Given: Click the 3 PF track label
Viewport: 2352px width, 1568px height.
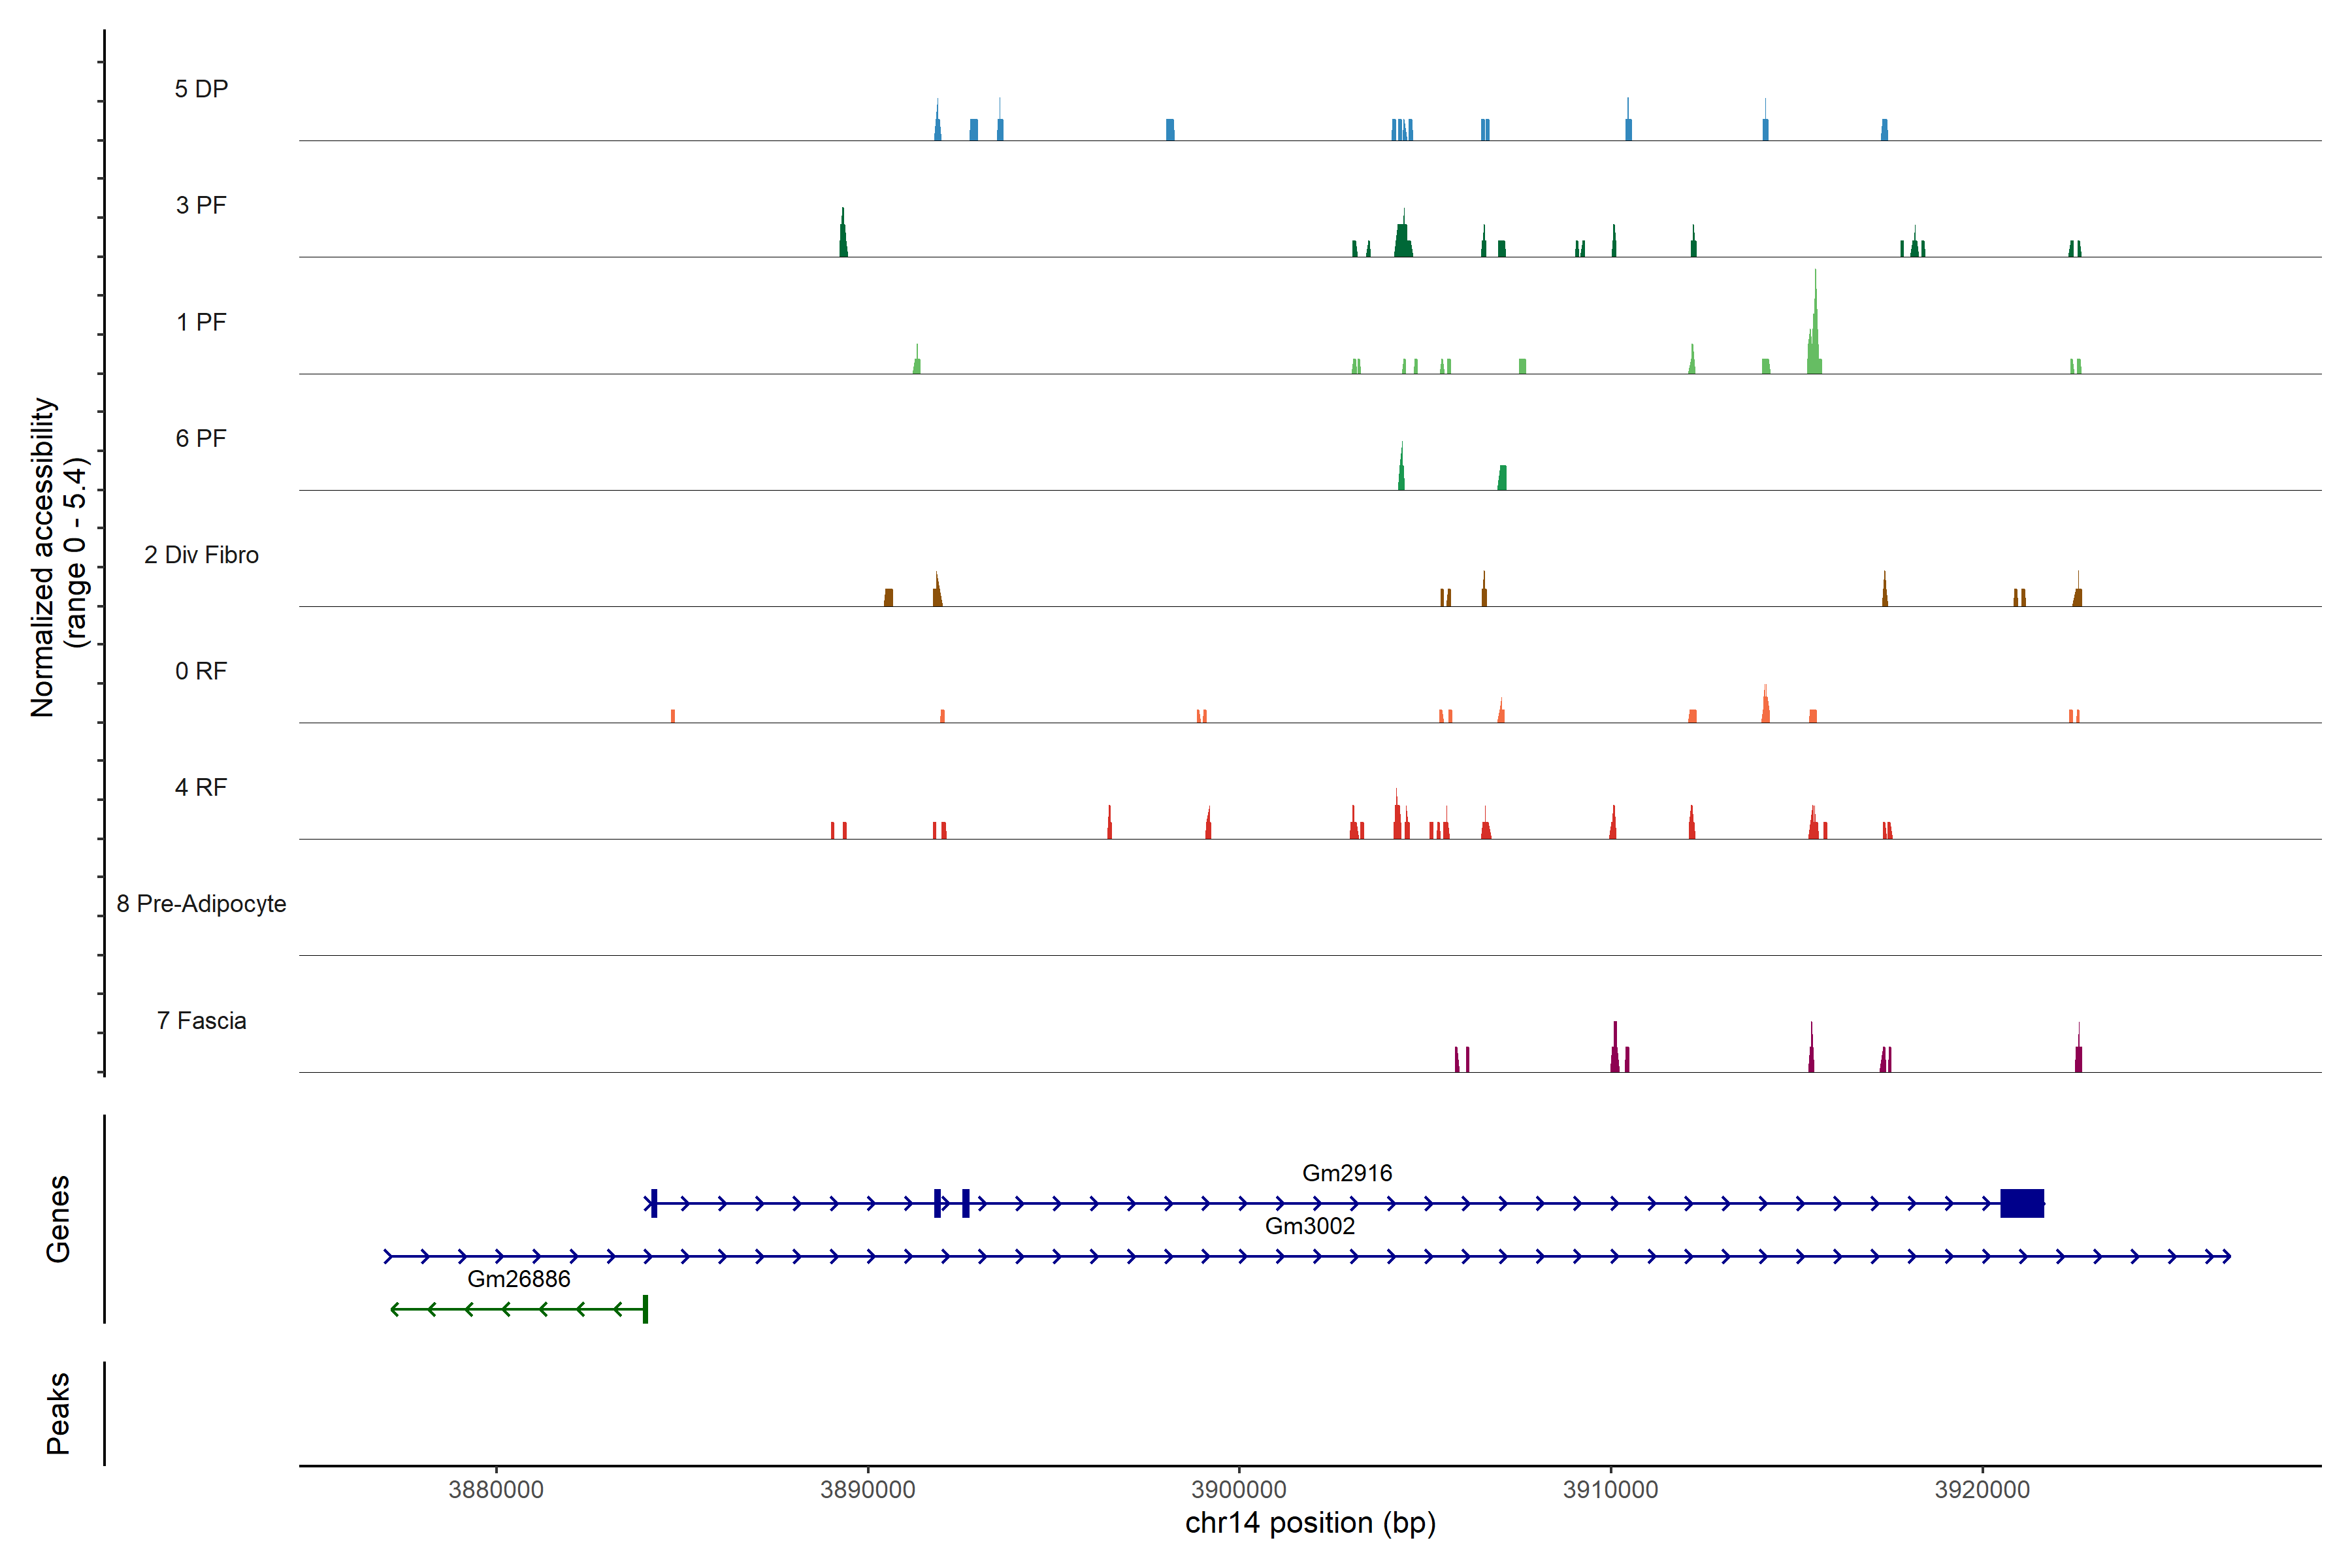Looking at the screenshot, I should coord(201,205).
